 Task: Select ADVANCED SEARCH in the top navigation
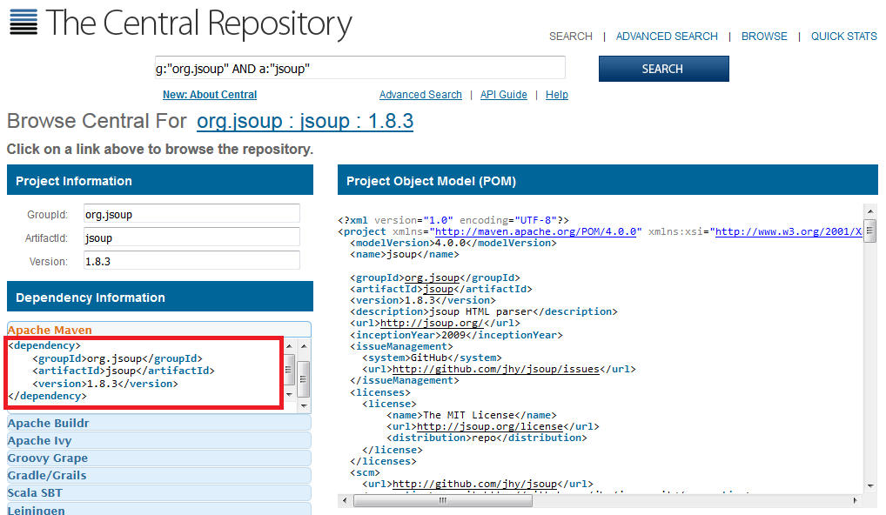[x=667, y=37]
